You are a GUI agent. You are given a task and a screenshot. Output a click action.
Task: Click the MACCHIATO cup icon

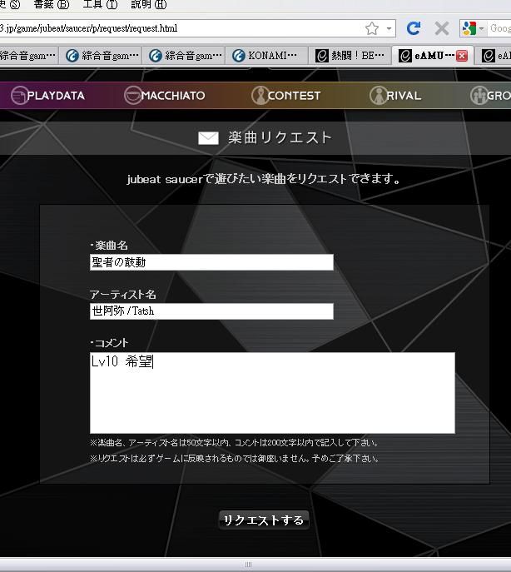pyautogui.click(x=133, y=96)
